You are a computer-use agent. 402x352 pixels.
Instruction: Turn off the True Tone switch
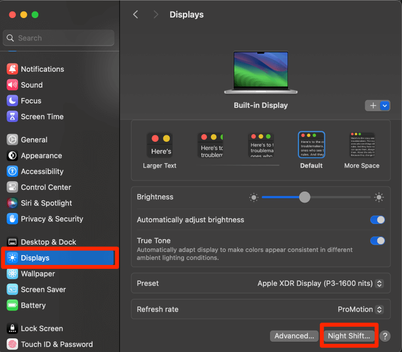point(377,241)
